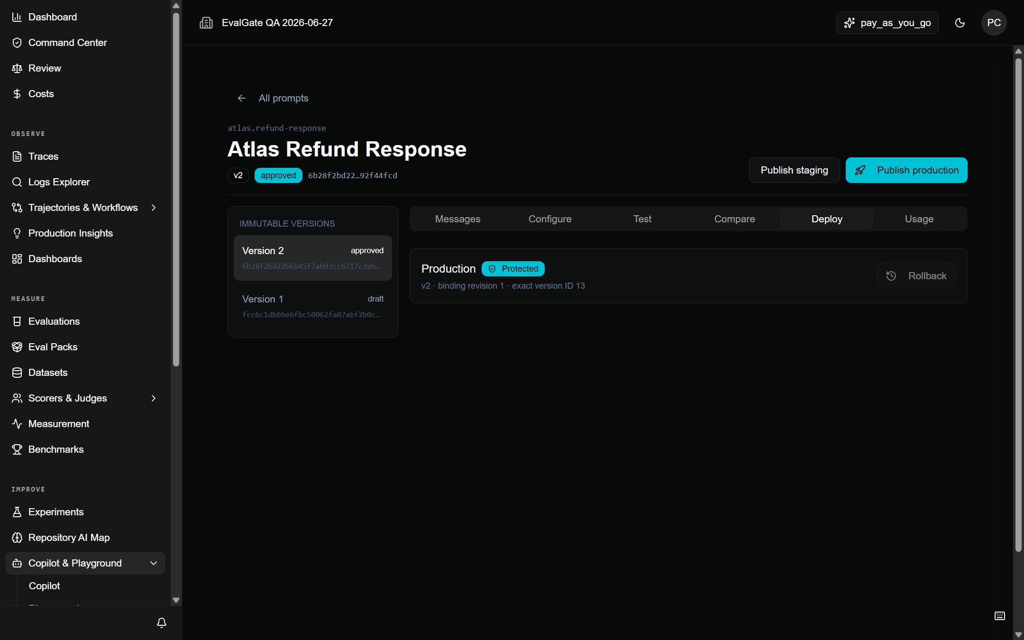
Task: Click Publish staging button
Action: coord(795,170)
